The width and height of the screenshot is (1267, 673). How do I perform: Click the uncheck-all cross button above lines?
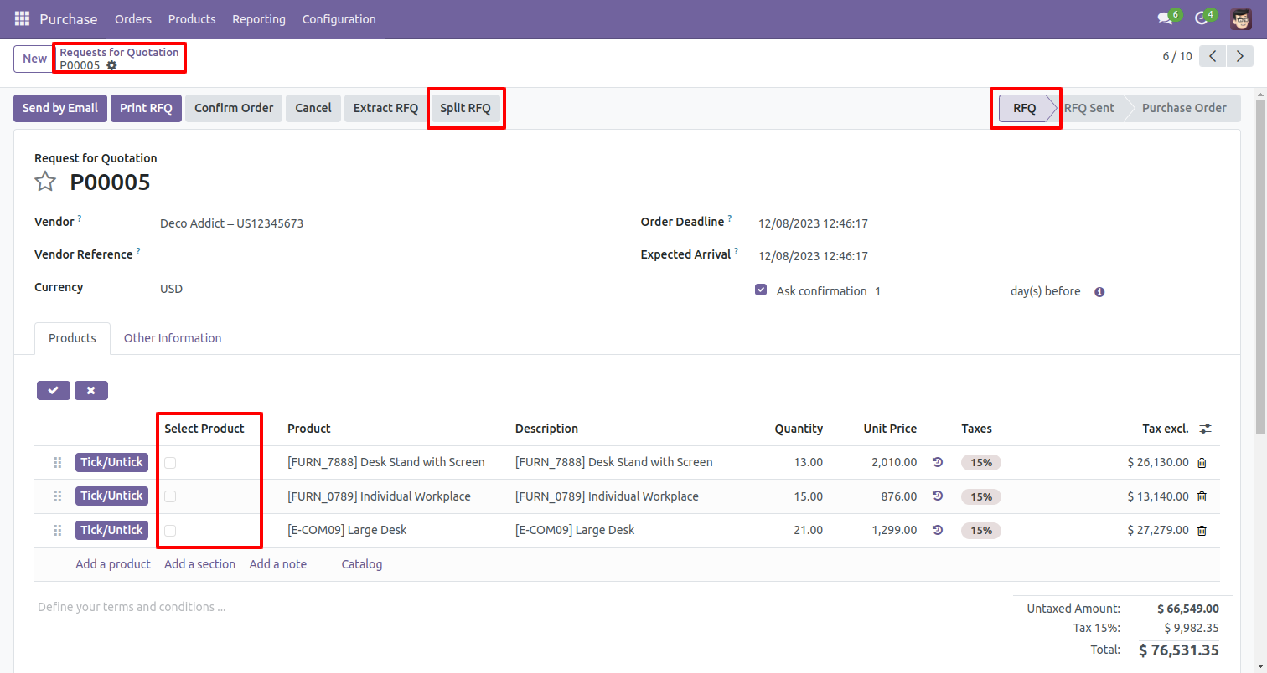tap(91, 390)
